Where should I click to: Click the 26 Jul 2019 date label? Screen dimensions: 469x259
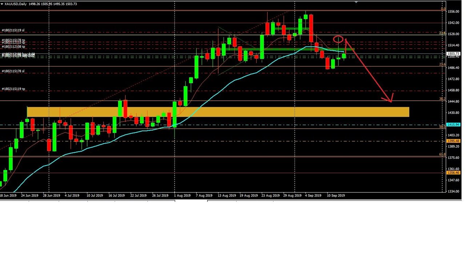pos(161,195)
